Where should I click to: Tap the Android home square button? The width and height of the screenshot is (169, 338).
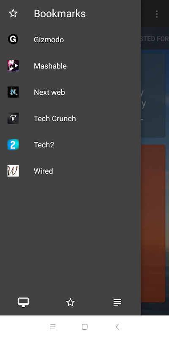tap(85, 327)
